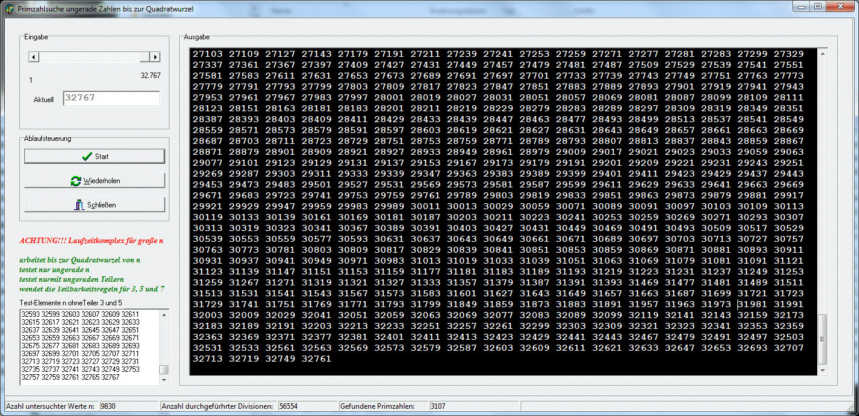Click the Test-Elemente list scroll up arrow

[x=164, y=314]
